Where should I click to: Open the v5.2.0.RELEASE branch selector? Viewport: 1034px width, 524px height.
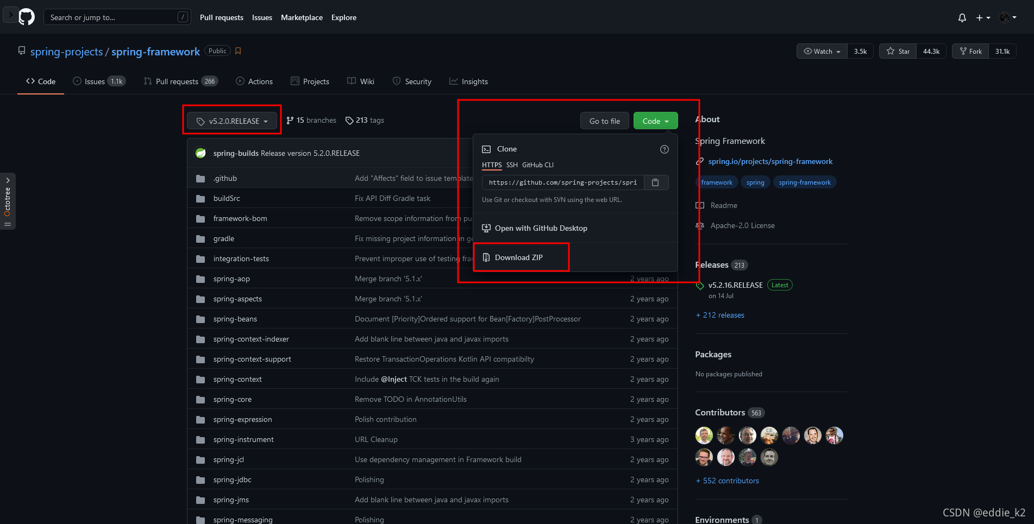click(x=232, y=121)
